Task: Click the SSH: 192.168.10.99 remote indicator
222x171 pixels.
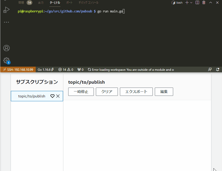Action: coord(18,70)
